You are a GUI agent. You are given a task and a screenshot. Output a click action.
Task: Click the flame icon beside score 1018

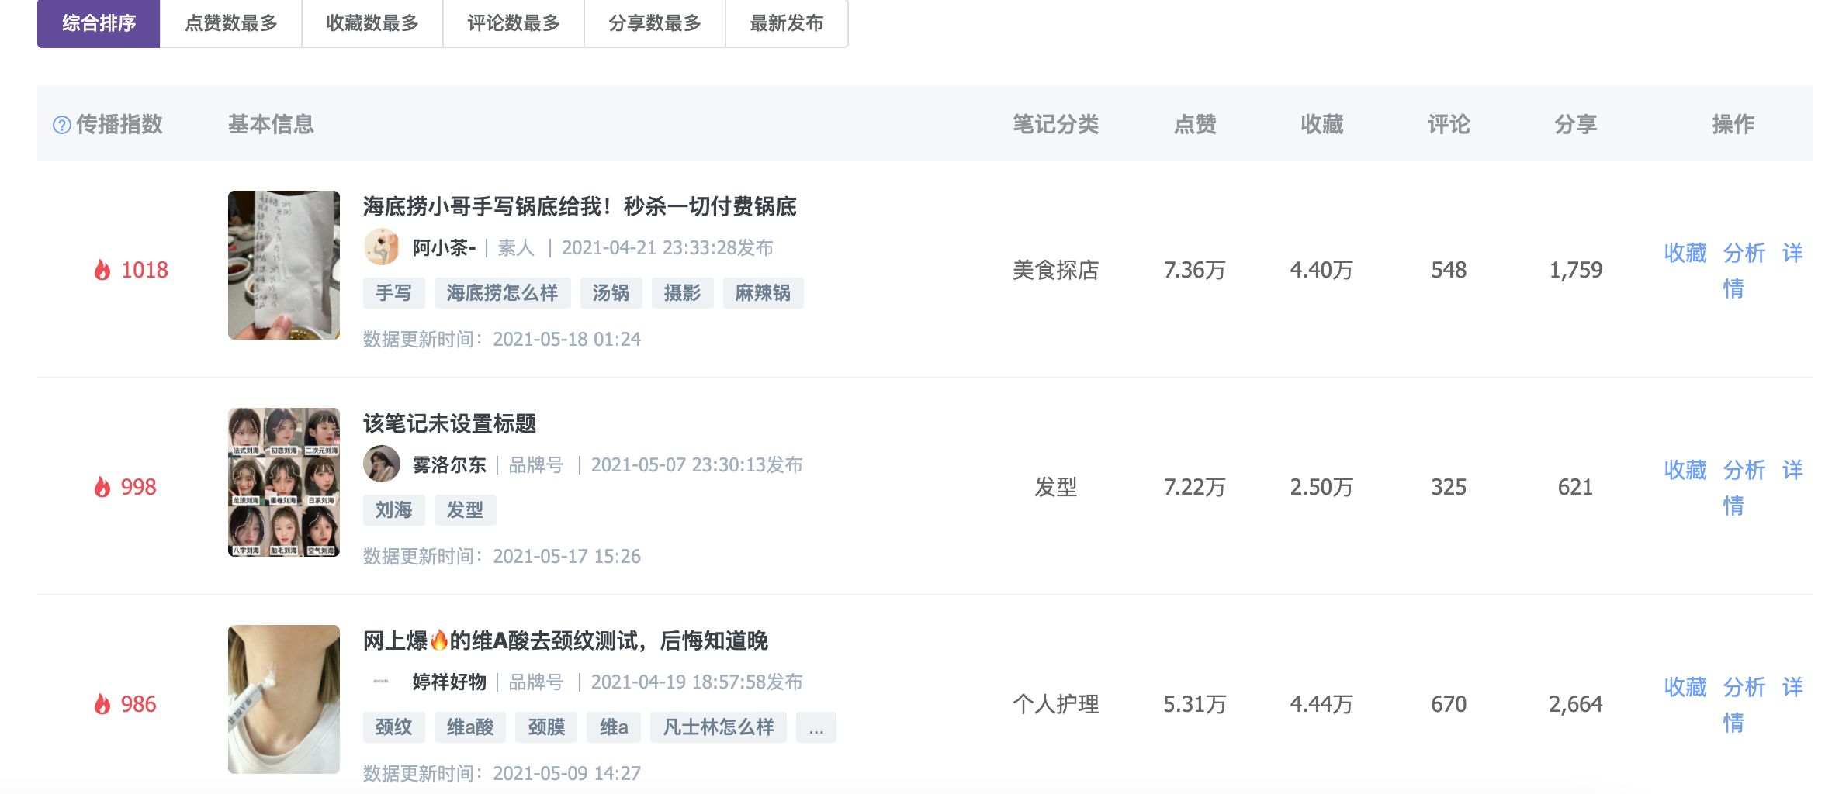(104, 268)
